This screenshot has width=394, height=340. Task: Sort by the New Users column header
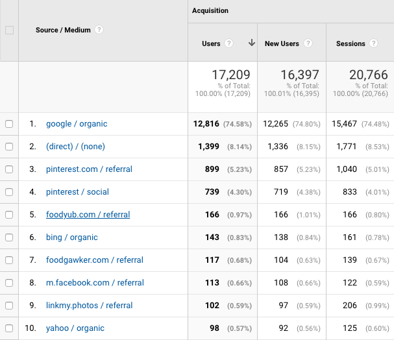pos(282,43)
